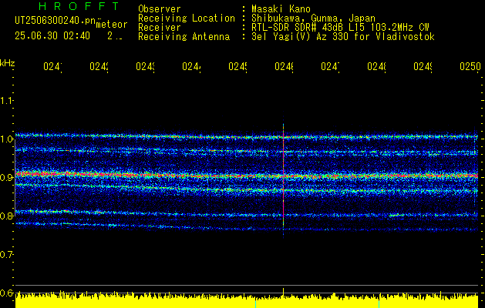Click the HROFFT title text
Image resolution: width=485 pixels, height=308 pixels.
[79, 6]
